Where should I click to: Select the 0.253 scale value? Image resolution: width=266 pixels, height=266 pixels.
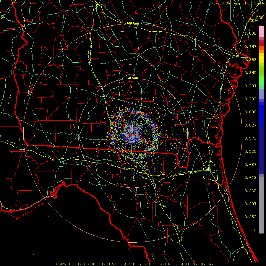[x=250, y=217]
